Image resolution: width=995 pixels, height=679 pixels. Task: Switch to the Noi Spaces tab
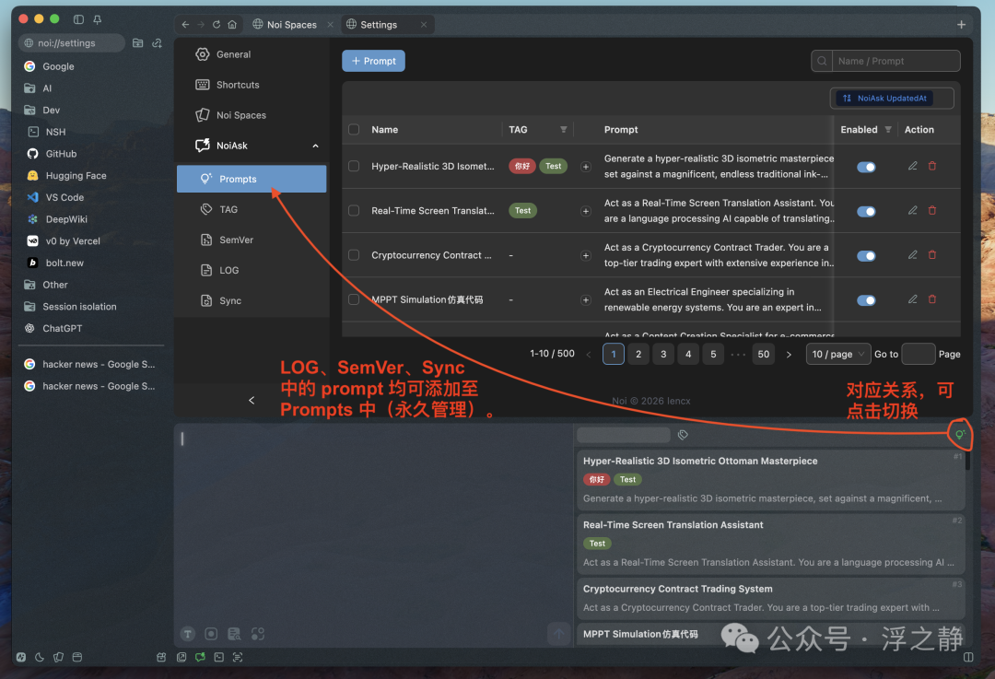[x=293, y=24]
